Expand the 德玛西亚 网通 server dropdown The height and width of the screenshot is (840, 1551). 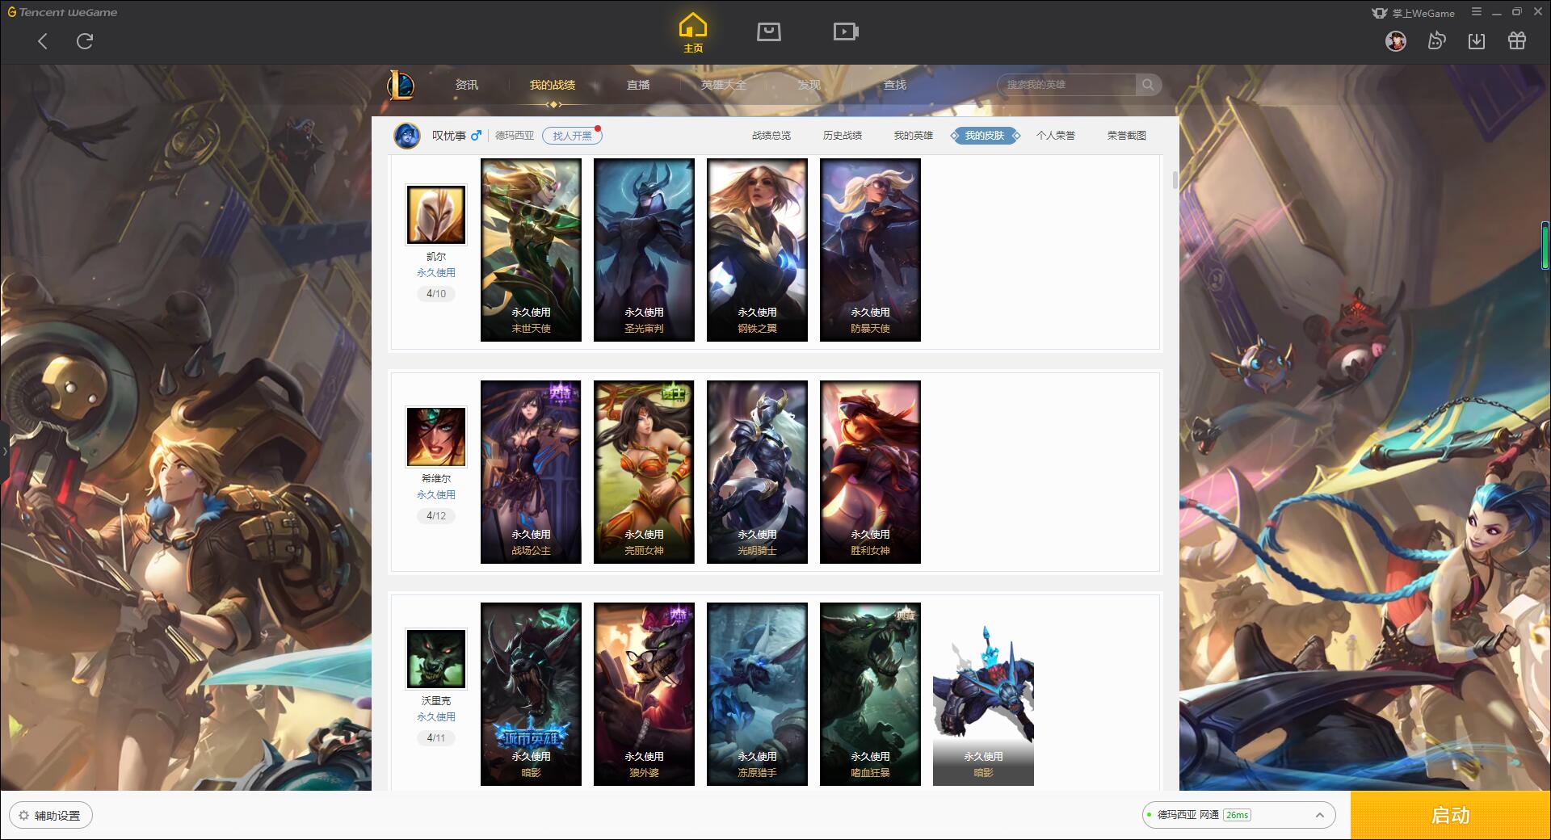[1238, 815]
